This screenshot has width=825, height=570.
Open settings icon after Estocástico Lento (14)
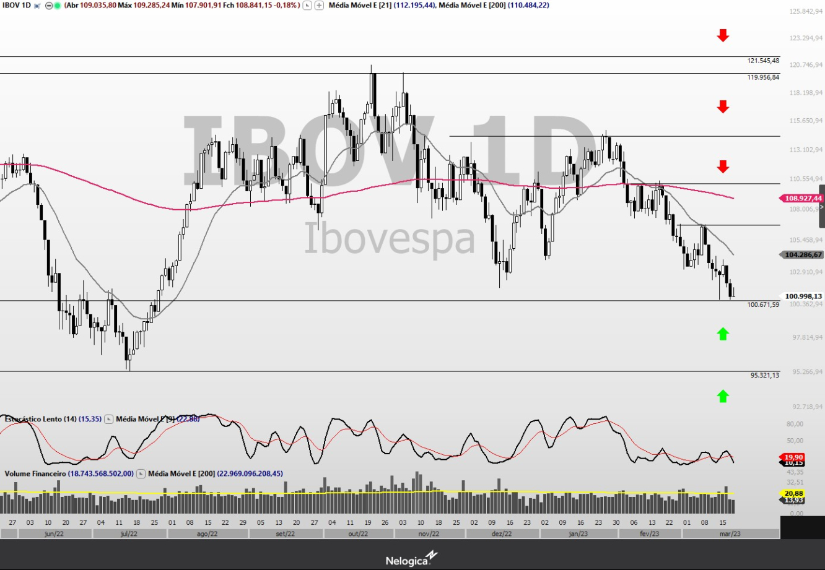coord(108,419)
